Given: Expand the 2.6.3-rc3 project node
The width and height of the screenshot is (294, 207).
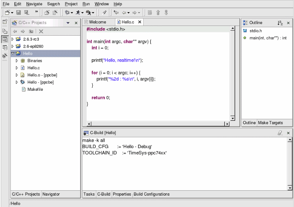Looking at the screenshot, I should pos(13,39).
